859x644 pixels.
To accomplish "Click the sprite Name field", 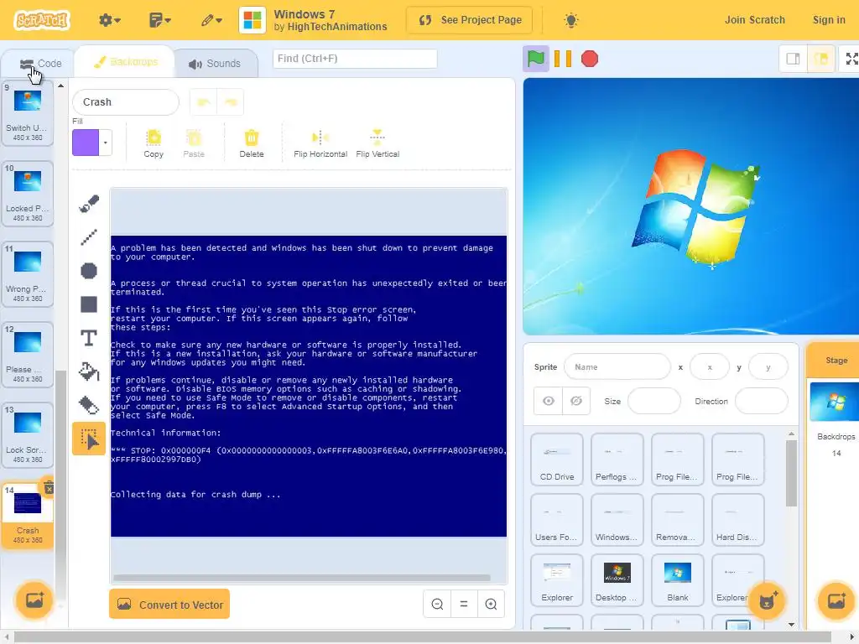I will coord(617,367).
